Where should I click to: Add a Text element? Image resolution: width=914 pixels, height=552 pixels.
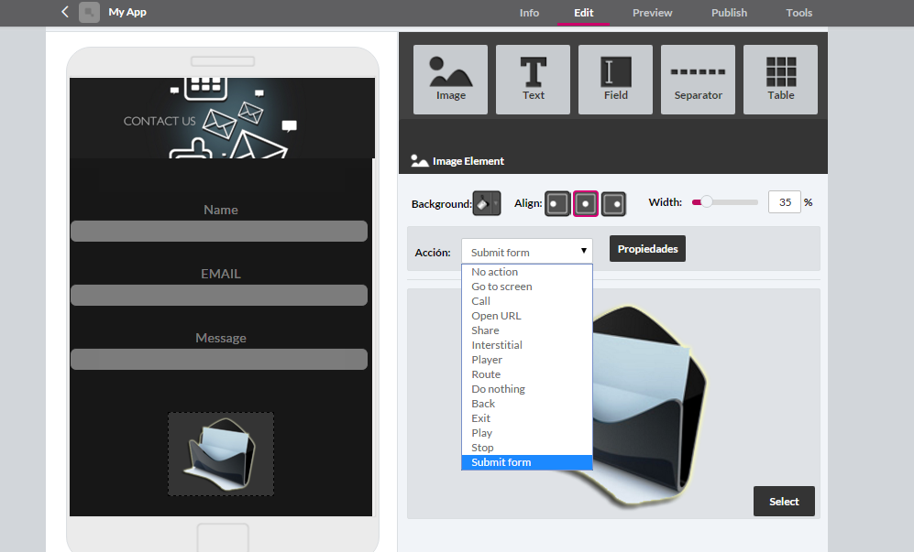tap(533, 80)
